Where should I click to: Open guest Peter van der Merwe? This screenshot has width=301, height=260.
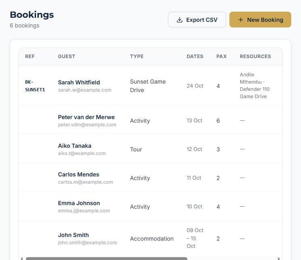(x=86, y=117)
